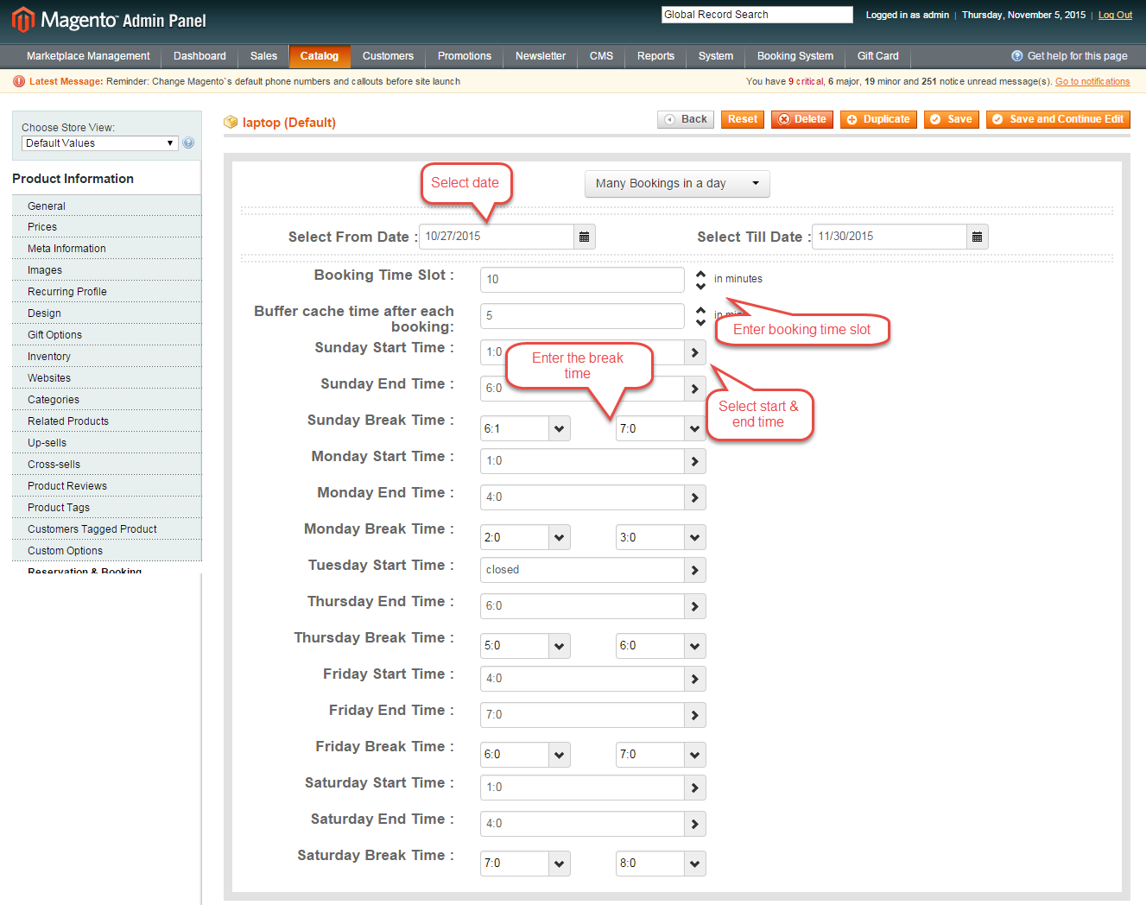Click arrow next to Monday Start Time
The width and height of the screenshot is (1146, 905).
tap(694, 461)
